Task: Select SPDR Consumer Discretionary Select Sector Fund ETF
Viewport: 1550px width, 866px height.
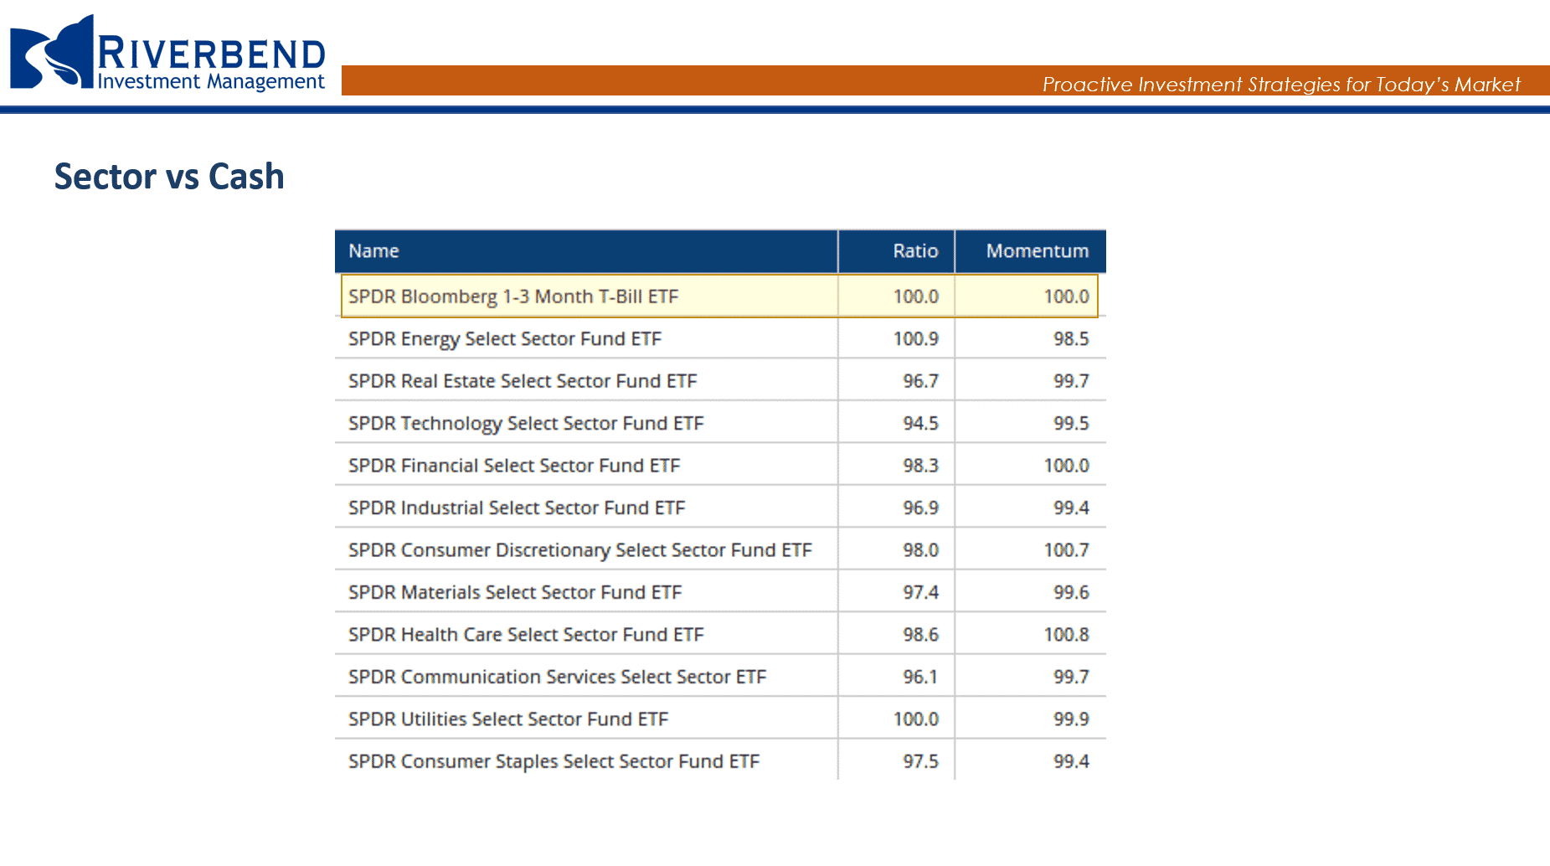Action: [x=580, y=550]
